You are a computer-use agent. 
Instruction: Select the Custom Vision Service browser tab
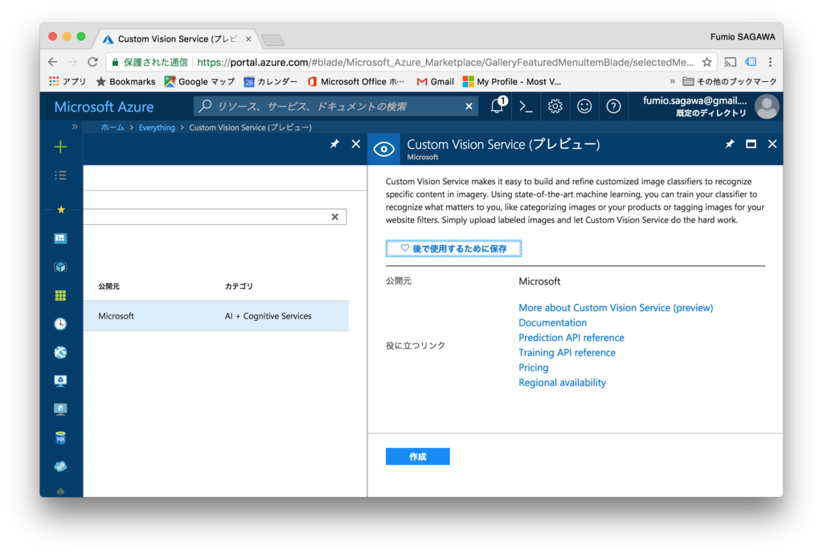pos(178,39)
